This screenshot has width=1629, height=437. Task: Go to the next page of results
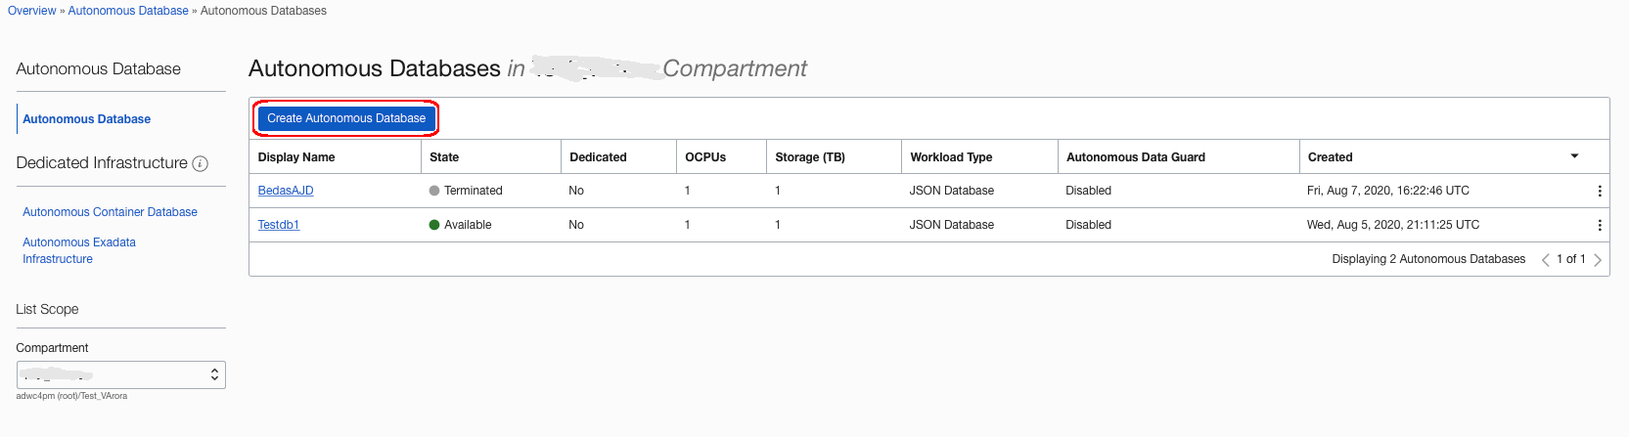1598,260
